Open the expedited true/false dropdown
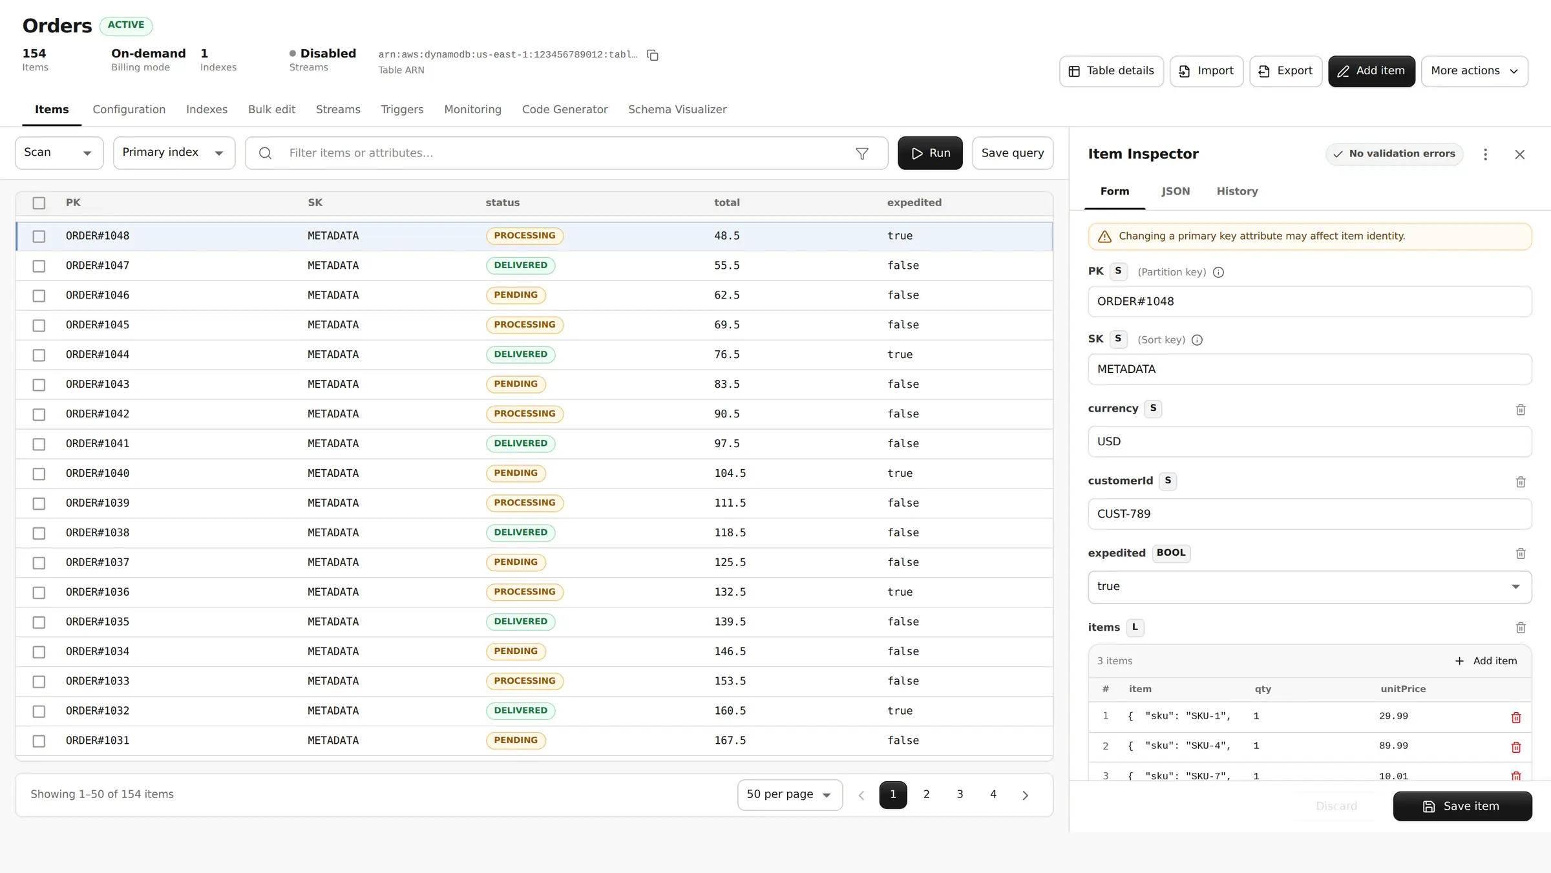The image size is (1551, 873). point(1309,587)
